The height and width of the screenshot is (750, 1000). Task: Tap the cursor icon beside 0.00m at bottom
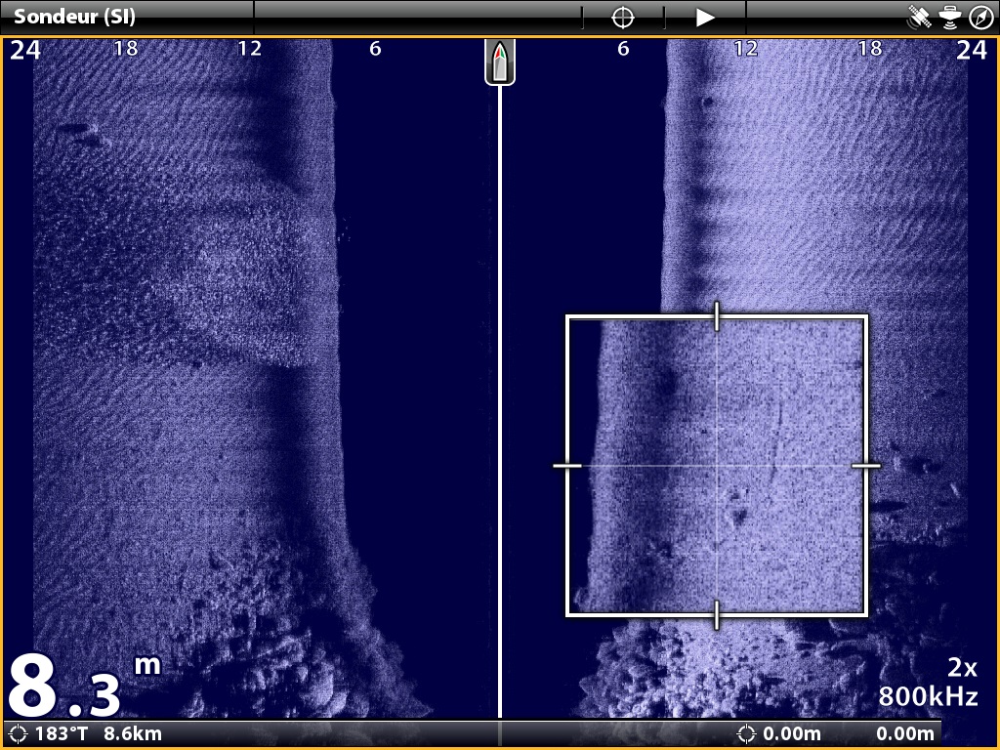[747, 734]
